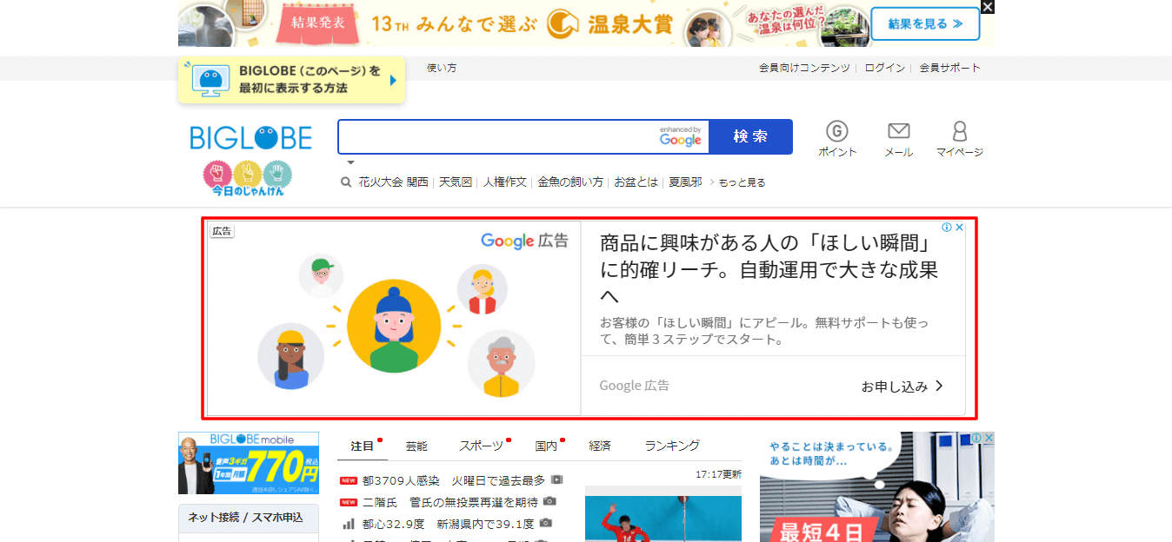
Task: Click the magnifier icon beside trending searches
Action: (346, 182)
